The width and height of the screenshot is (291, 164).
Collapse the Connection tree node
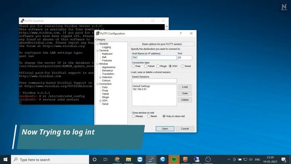click(97, 84)
